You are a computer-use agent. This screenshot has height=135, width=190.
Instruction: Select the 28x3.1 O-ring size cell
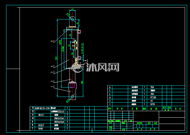pos(41,115)
